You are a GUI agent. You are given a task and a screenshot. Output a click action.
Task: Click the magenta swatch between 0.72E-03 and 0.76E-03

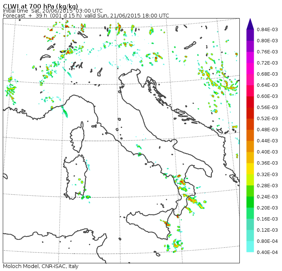click(250, 57)
